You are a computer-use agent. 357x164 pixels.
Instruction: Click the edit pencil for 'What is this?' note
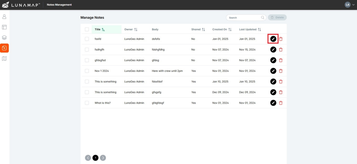pyautogui.click(x=273, y=103)
